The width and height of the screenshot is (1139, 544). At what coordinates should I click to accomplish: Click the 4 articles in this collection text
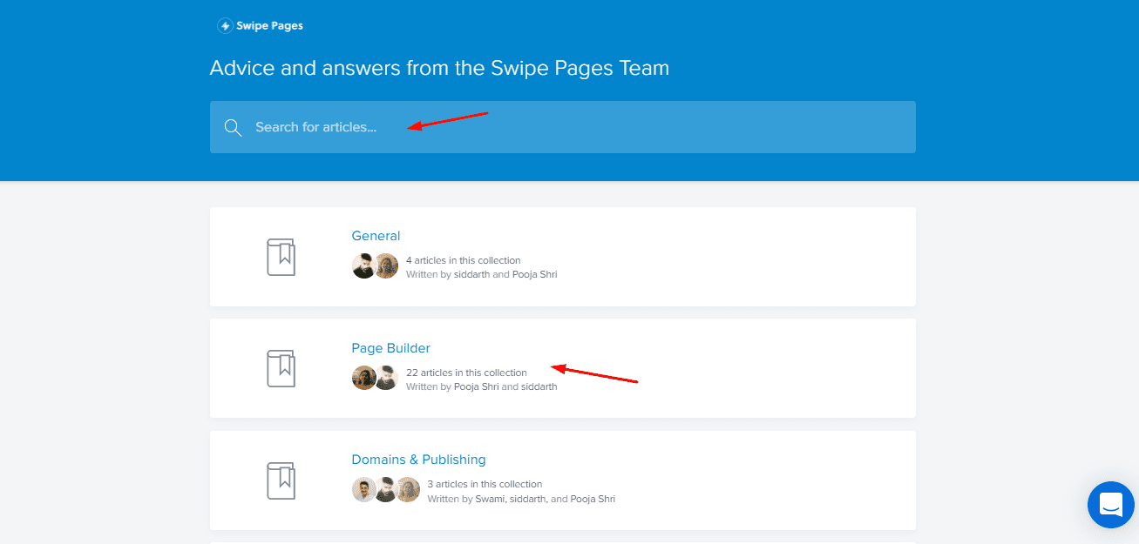click(x=463, y=260)
